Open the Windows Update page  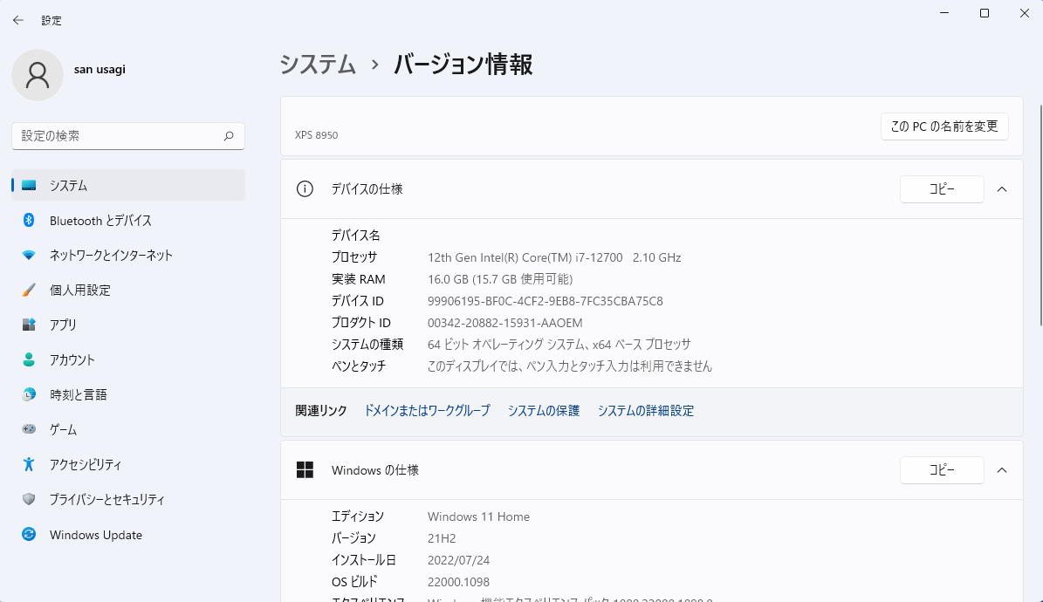coord(128,535)
